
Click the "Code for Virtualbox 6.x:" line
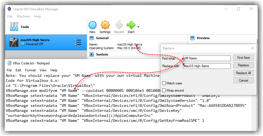pos(33,80)
